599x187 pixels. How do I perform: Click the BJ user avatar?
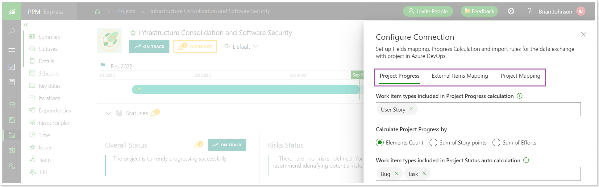point(581,11)
